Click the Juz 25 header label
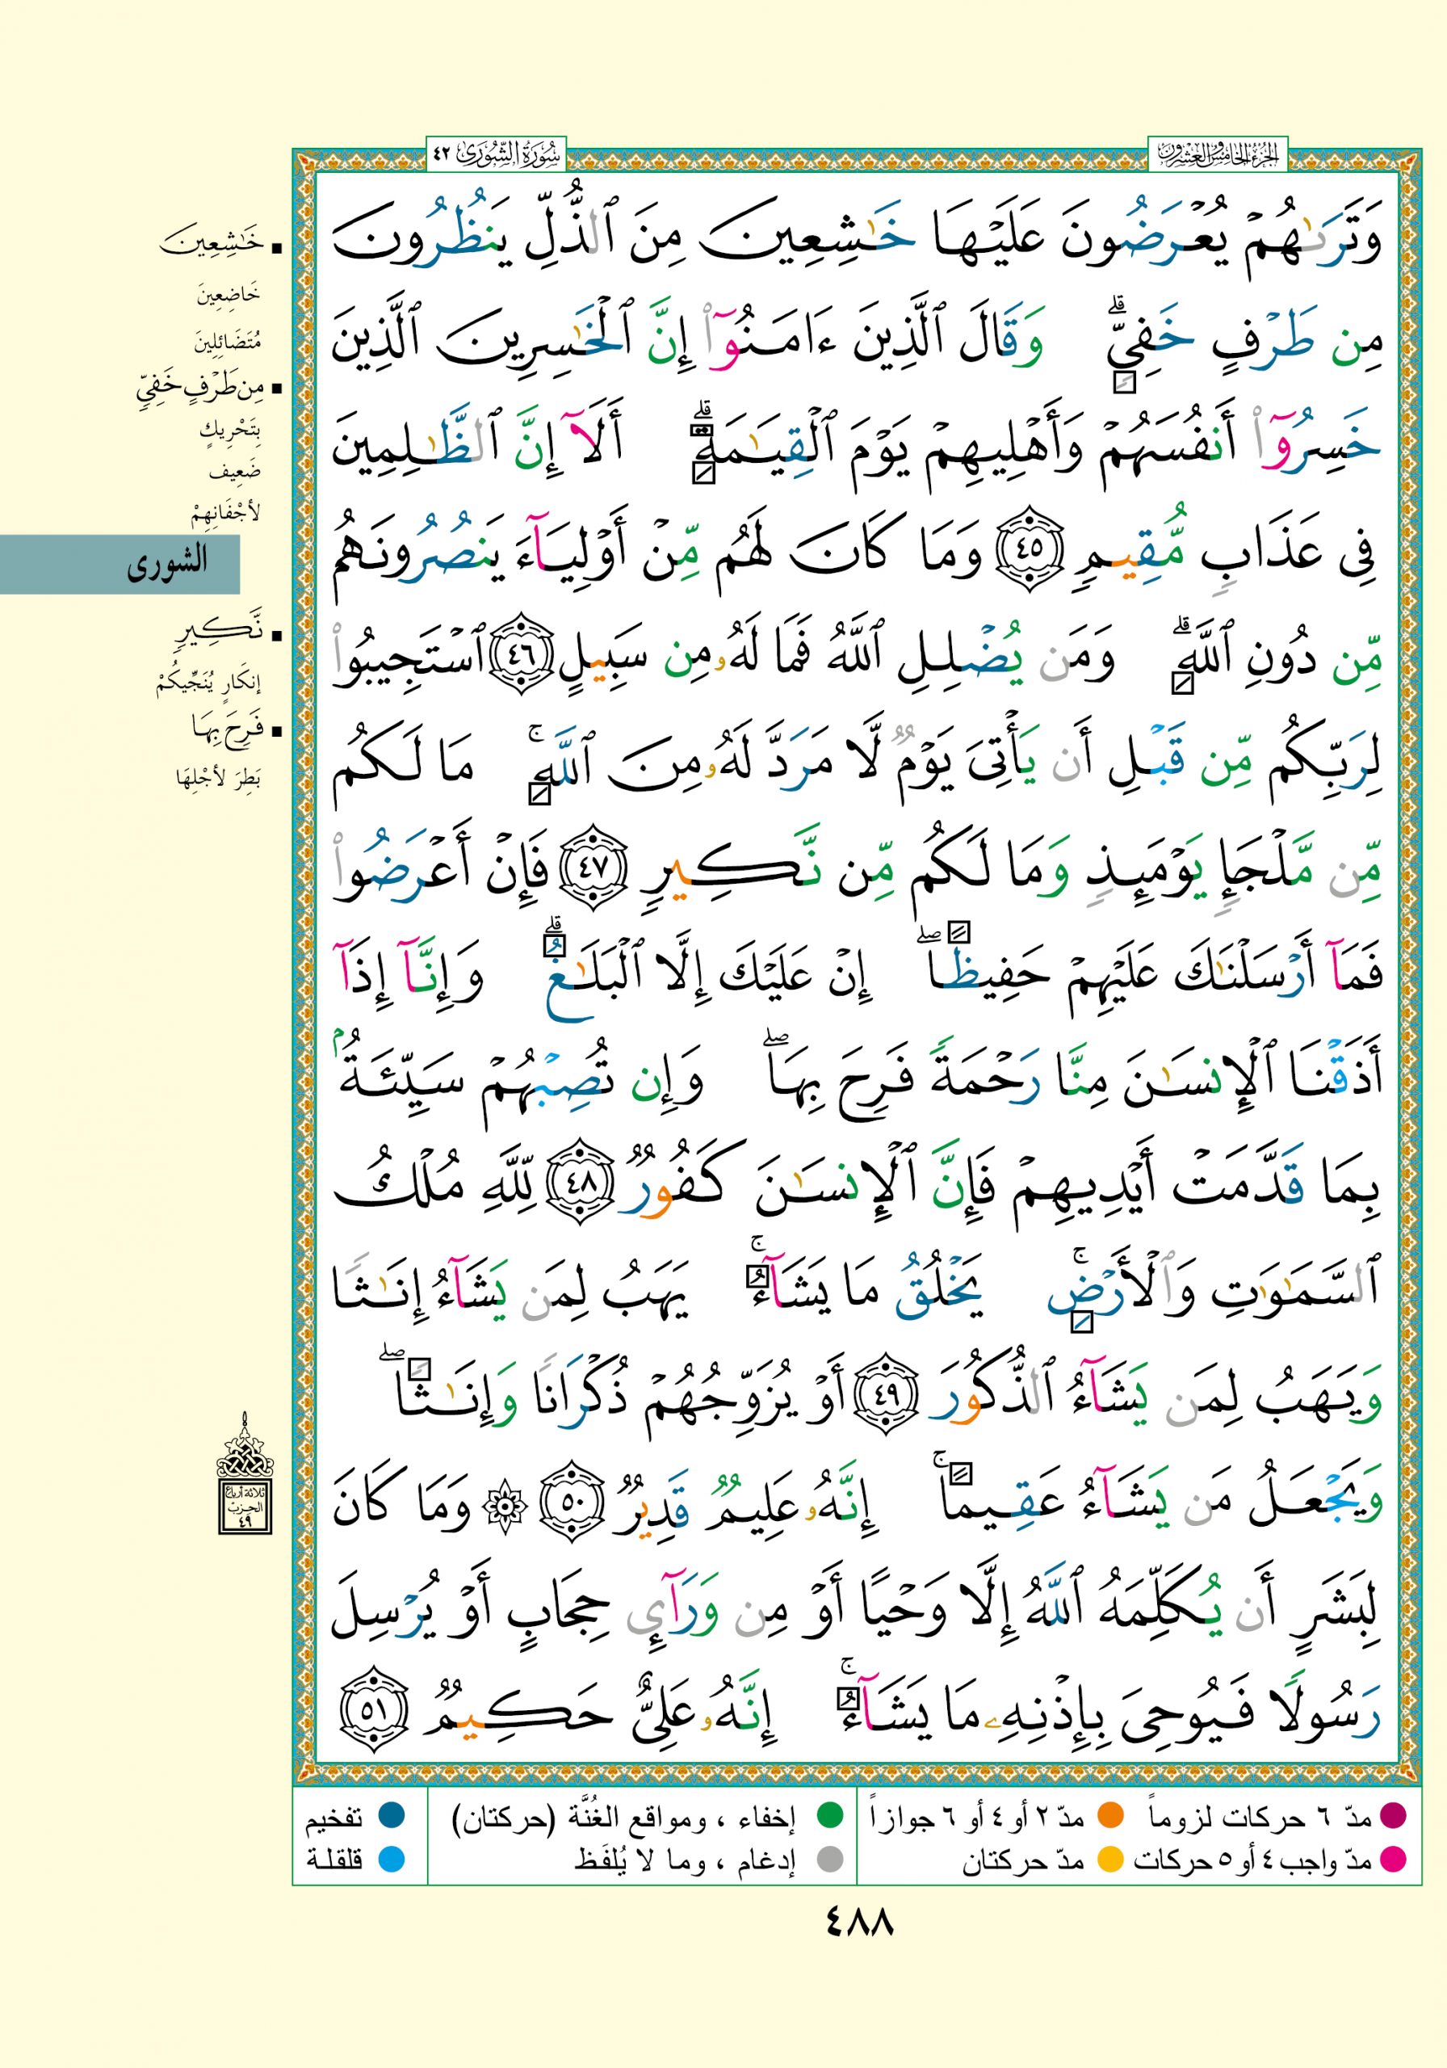 click(1218, 153)
